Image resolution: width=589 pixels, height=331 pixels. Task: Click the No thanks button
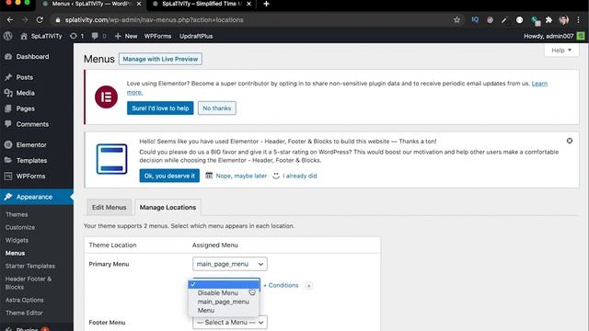point(217,108)
